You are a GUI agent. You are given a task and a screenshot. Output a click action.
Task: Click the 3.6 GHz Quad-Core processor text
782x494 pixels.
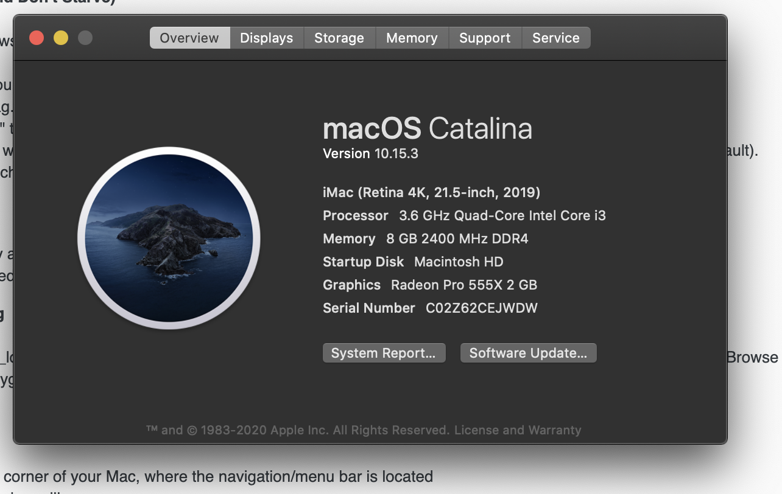[x=502, y=215]
